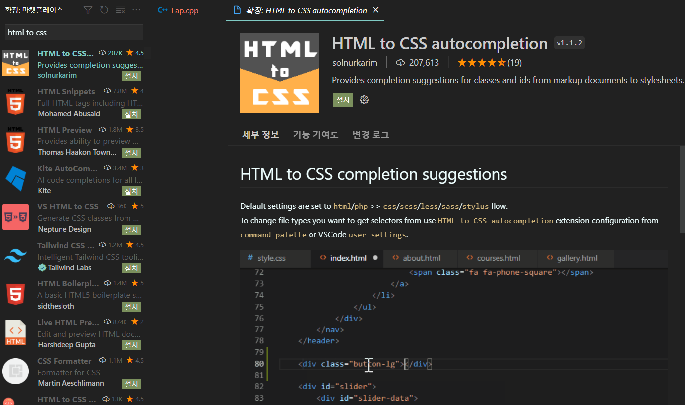Install the HTML Preview extension
Screen dimensions: 685x405
[x=131, y=153]
